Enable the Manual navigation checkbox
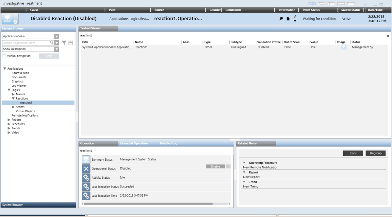Screen dimensions: 392x217 click(4, 56)
